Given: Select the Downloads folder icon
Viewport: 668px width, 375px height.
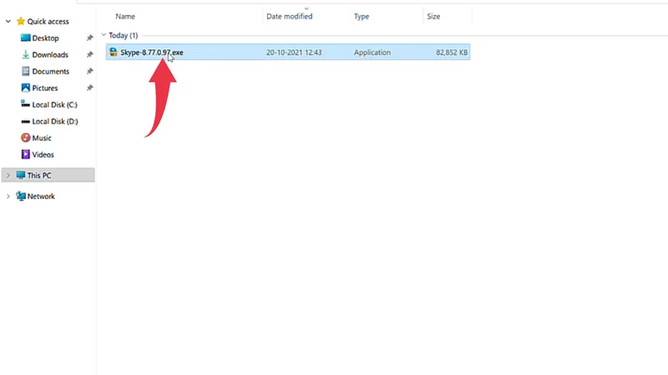Looking at the screenshot, I should click(x=25, y=55).
